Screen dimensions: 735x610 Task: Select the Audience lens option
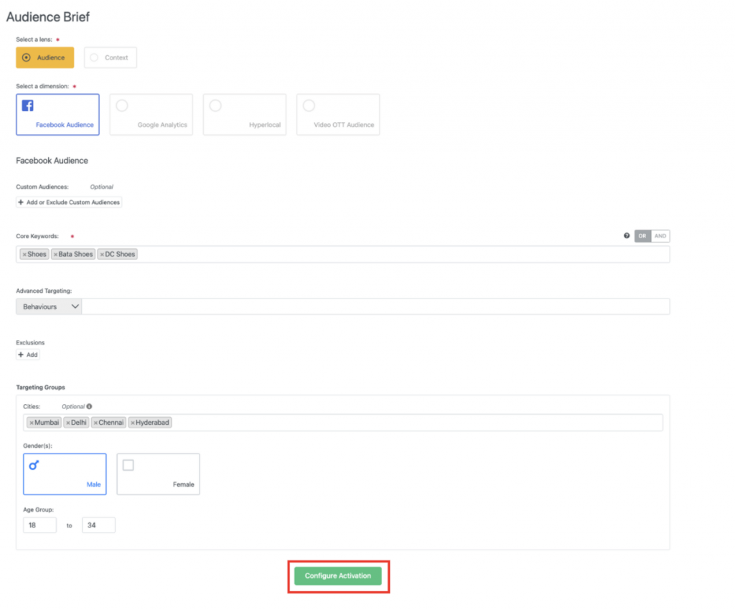[45, 57]
